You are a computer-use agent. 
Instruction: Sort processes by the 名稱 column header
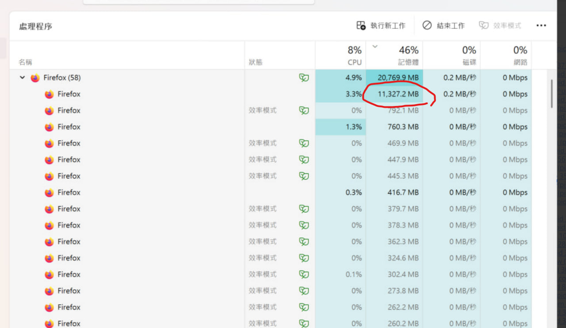pos(127,55)
